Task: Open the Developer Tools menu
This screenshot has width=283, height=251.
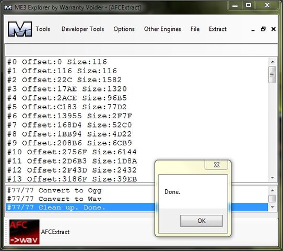Action: point(82,29)
